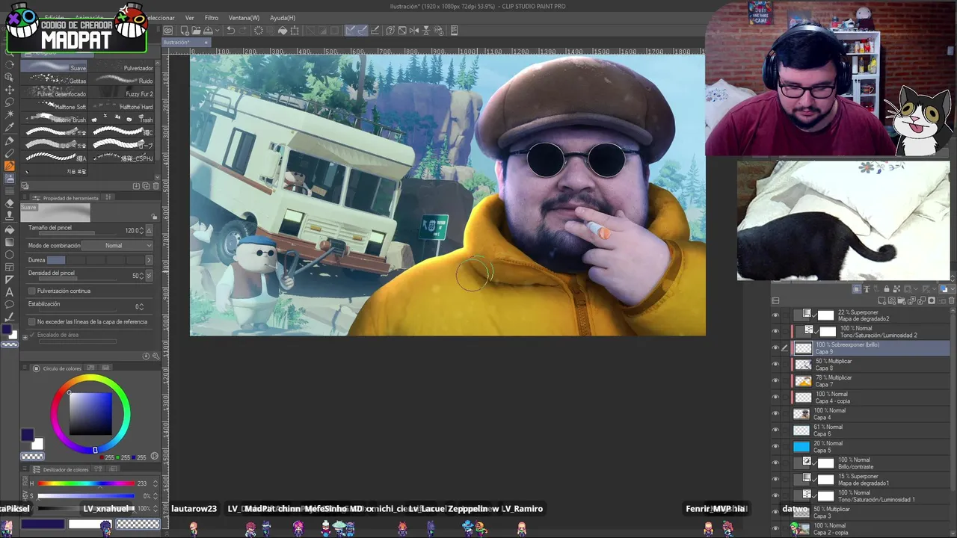The width and height of the screenshot is (957, 538).
Task: Click the Scale/Rotate transform toolbar icon
Action: [x=295, y=31]
